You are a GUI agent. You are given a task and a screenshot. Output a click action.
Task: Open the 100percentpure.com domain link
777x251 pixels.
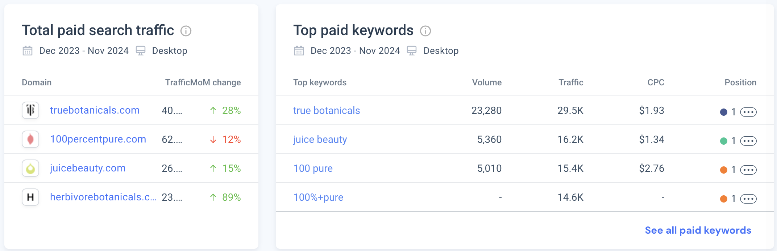98,139
